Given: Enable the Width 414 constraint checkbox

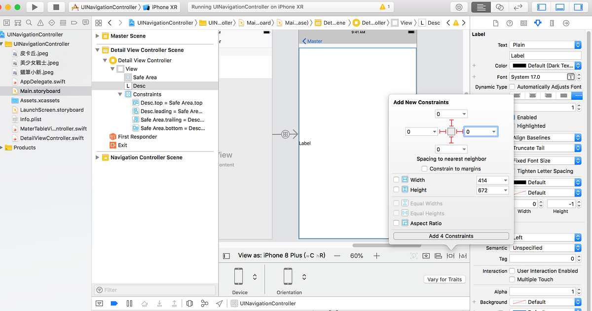Looking at the screenshot, I should pos(396,180).
